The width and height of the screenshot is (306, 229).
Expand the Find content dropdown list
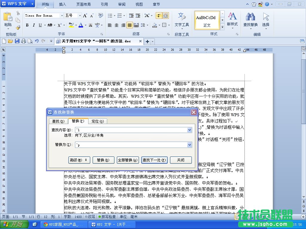tap(189, 130)
